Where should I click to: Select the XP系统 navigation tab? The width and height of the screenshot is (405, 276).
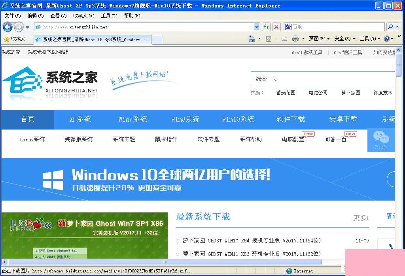[x=80, y=119]
